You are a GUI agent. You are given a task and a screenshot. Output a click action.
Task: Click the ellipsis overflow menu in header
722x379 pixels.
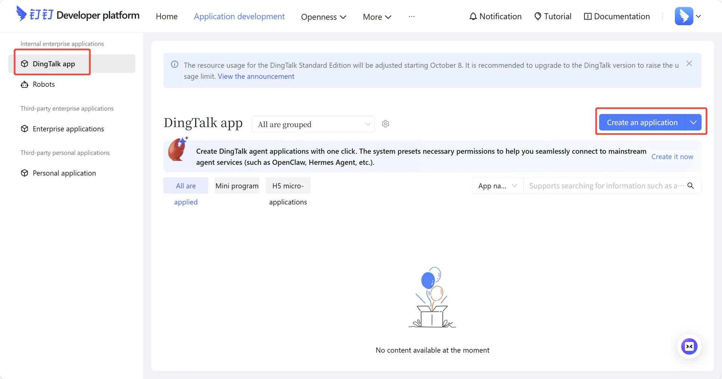(x=412, y=17)
